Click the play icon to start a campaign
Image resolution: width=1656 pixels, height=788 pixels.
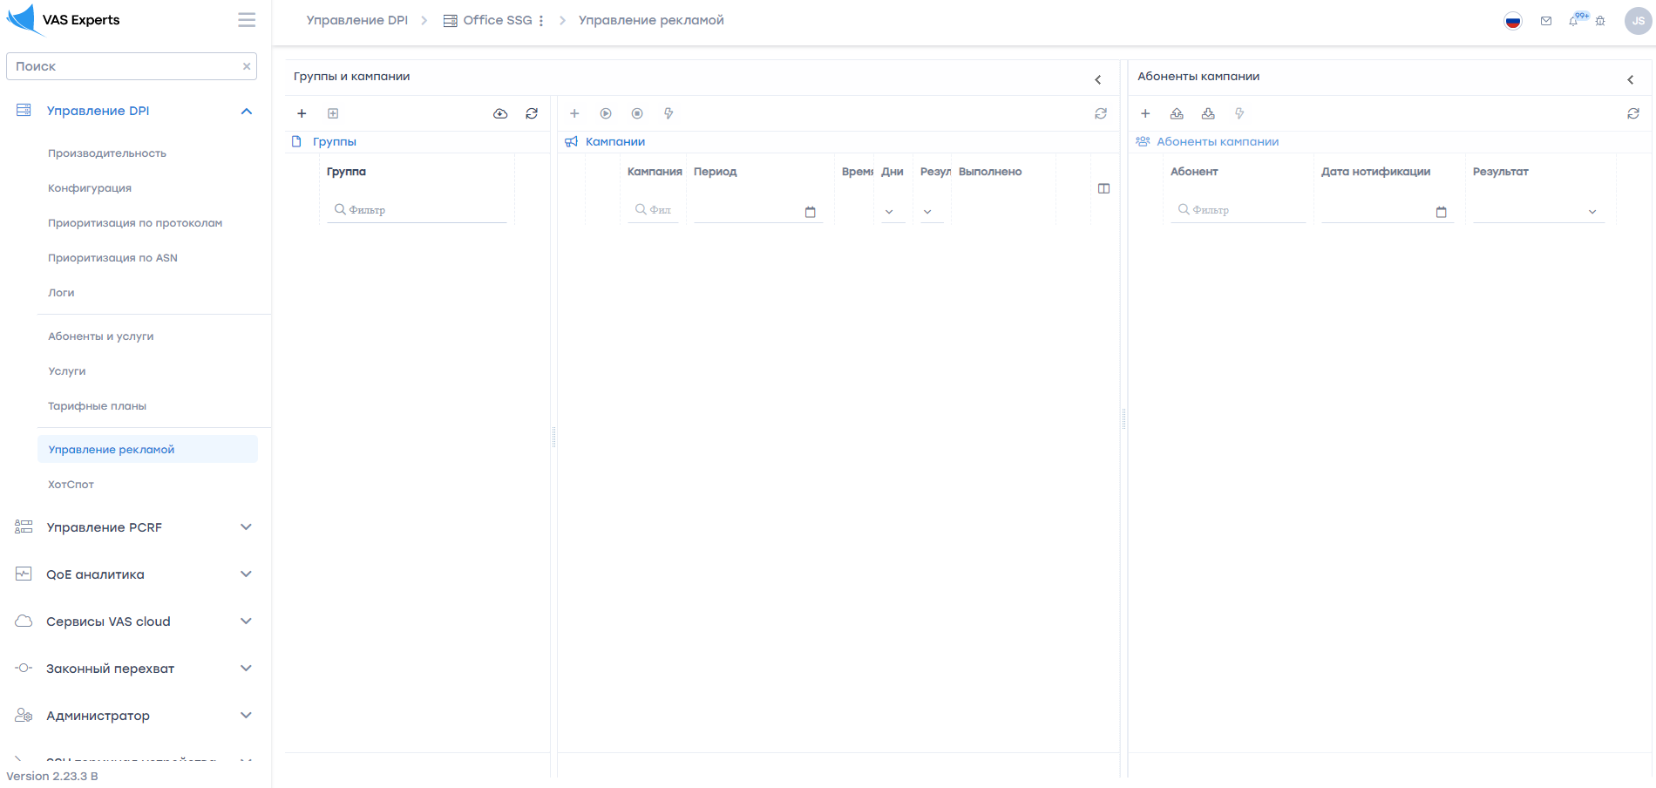click(606, 113)
